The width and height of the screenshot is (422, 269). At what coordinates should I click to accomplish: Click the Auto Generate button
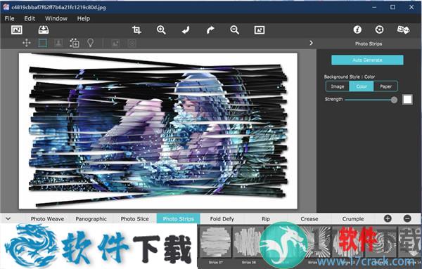367,60
